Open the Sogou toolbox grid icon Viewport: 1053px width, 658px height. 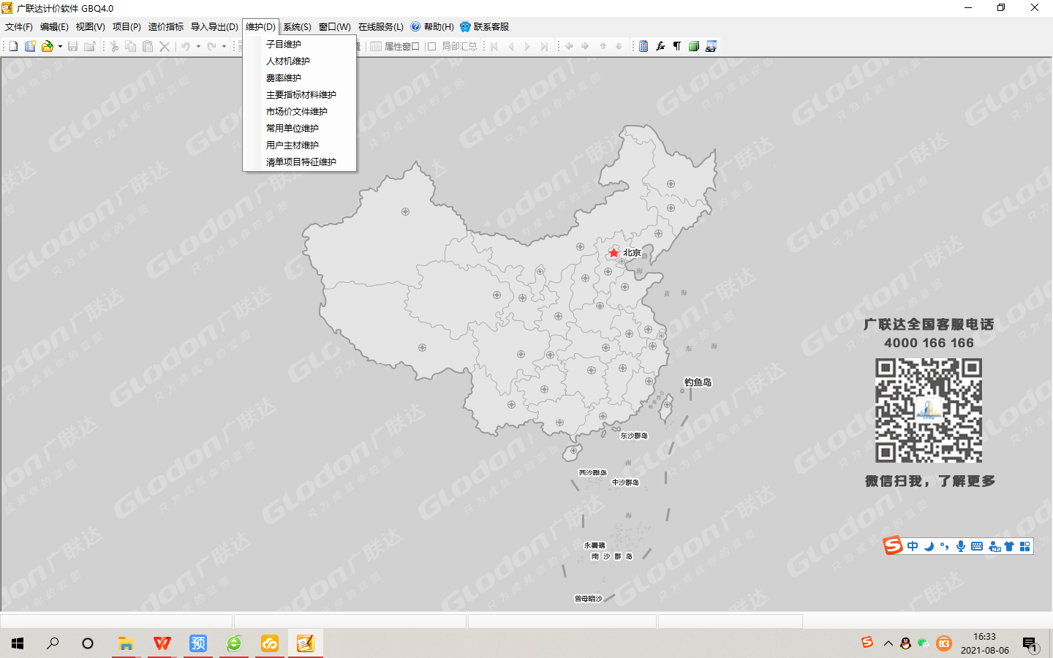1025,546
